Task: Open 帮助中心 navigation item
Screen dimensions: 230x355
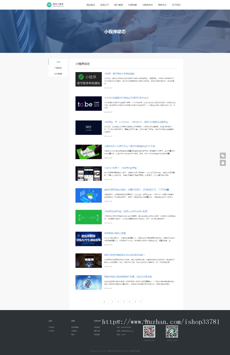Action: 162,5
